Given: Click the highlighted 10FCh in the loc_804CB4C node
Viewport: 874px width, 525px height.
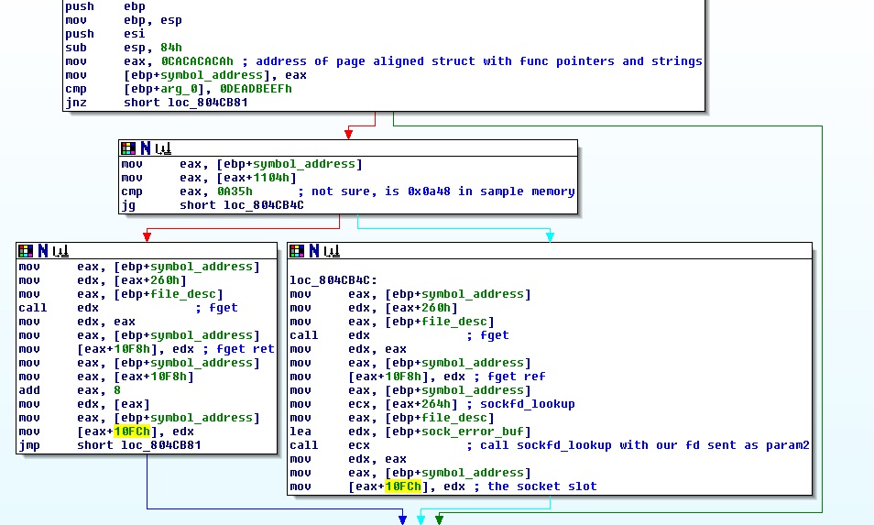Looking at the screenshot, I should (x=403, y=487).
